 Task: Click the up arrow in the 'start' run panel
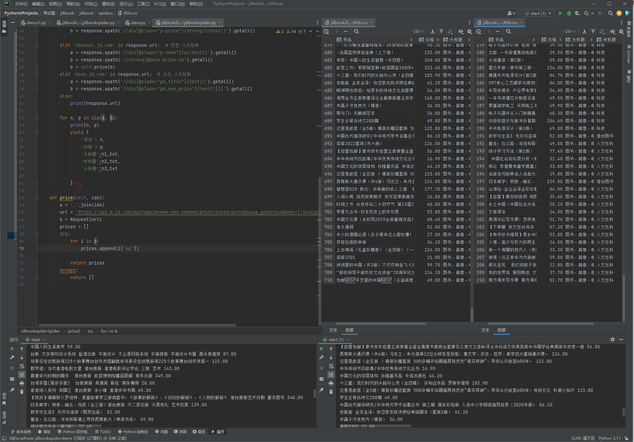(x=22, y=349)
